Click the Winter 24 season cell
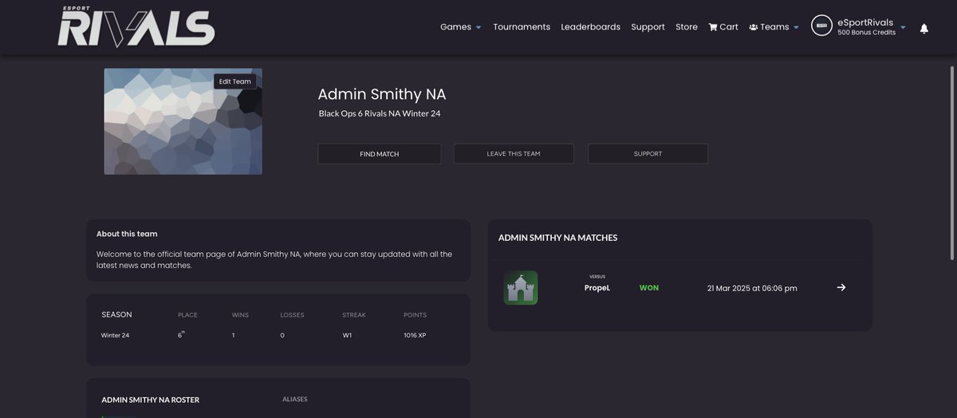Viewport: 957px width, 418px height. coord(115,336)
